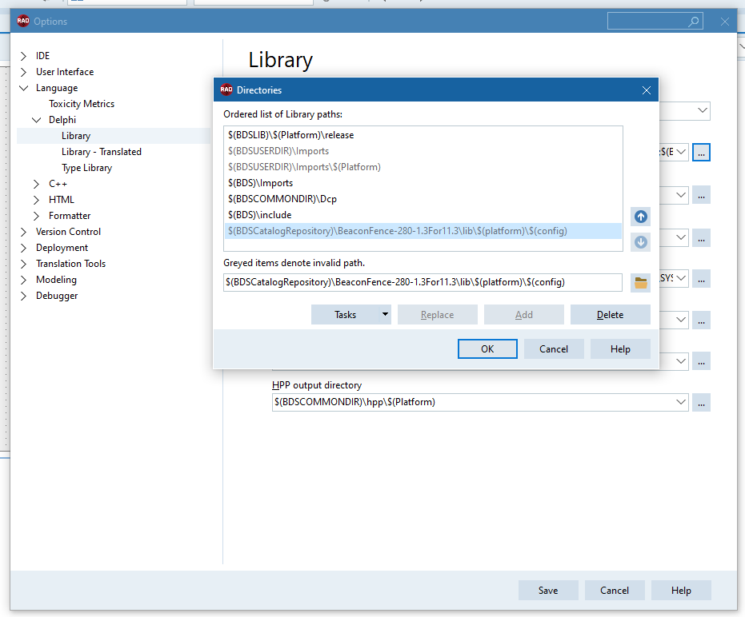Open the topmost dropdown under the Library heading
The image size is (745, 617).
coord(703,110)
